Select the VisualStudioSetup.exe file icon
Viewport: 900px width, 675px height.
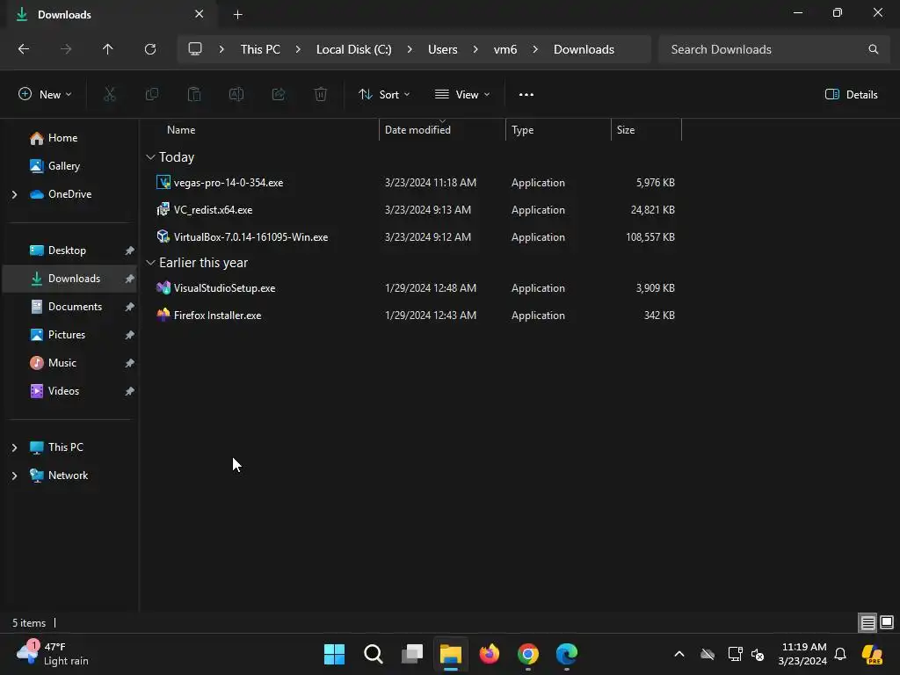pos(163,287)
